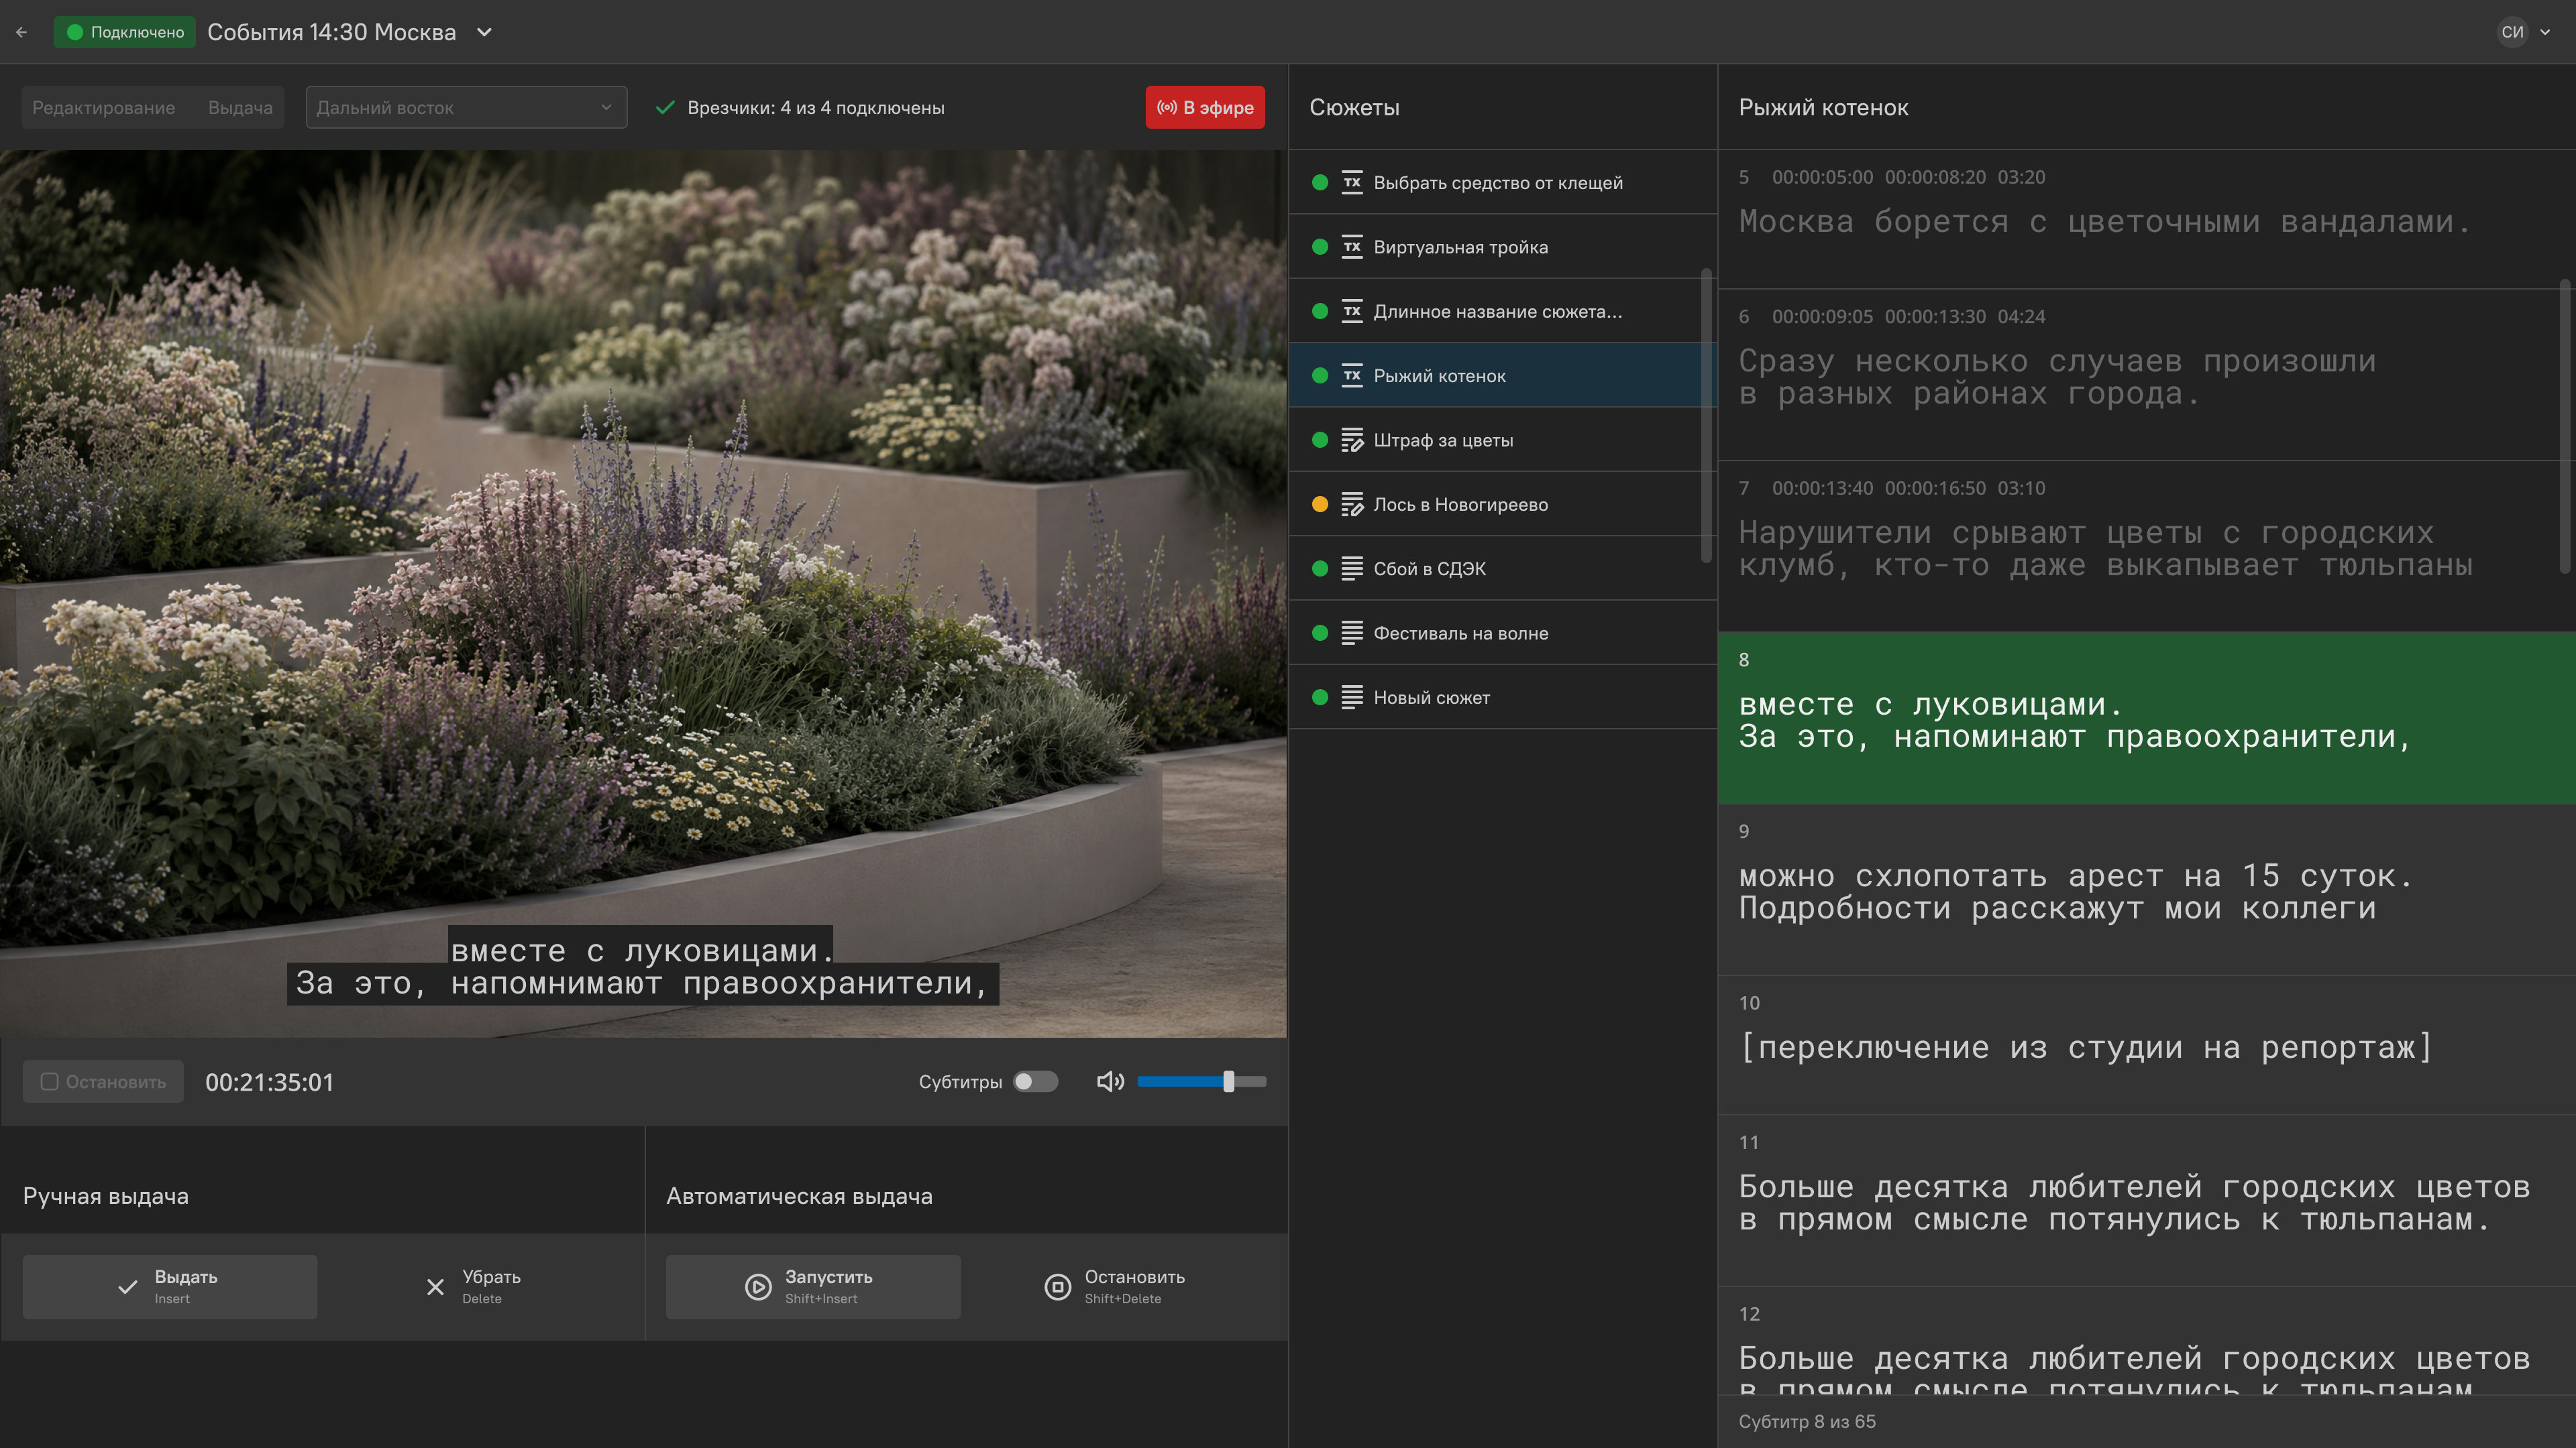The height and width of the screenshot is (1448, 2576).
Task: Select subtitle 9 можно схлопотать арест
Action: pos(2146,890)
